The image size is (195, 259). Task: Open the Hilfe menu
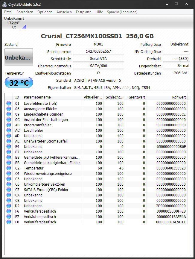pos(99,12)
